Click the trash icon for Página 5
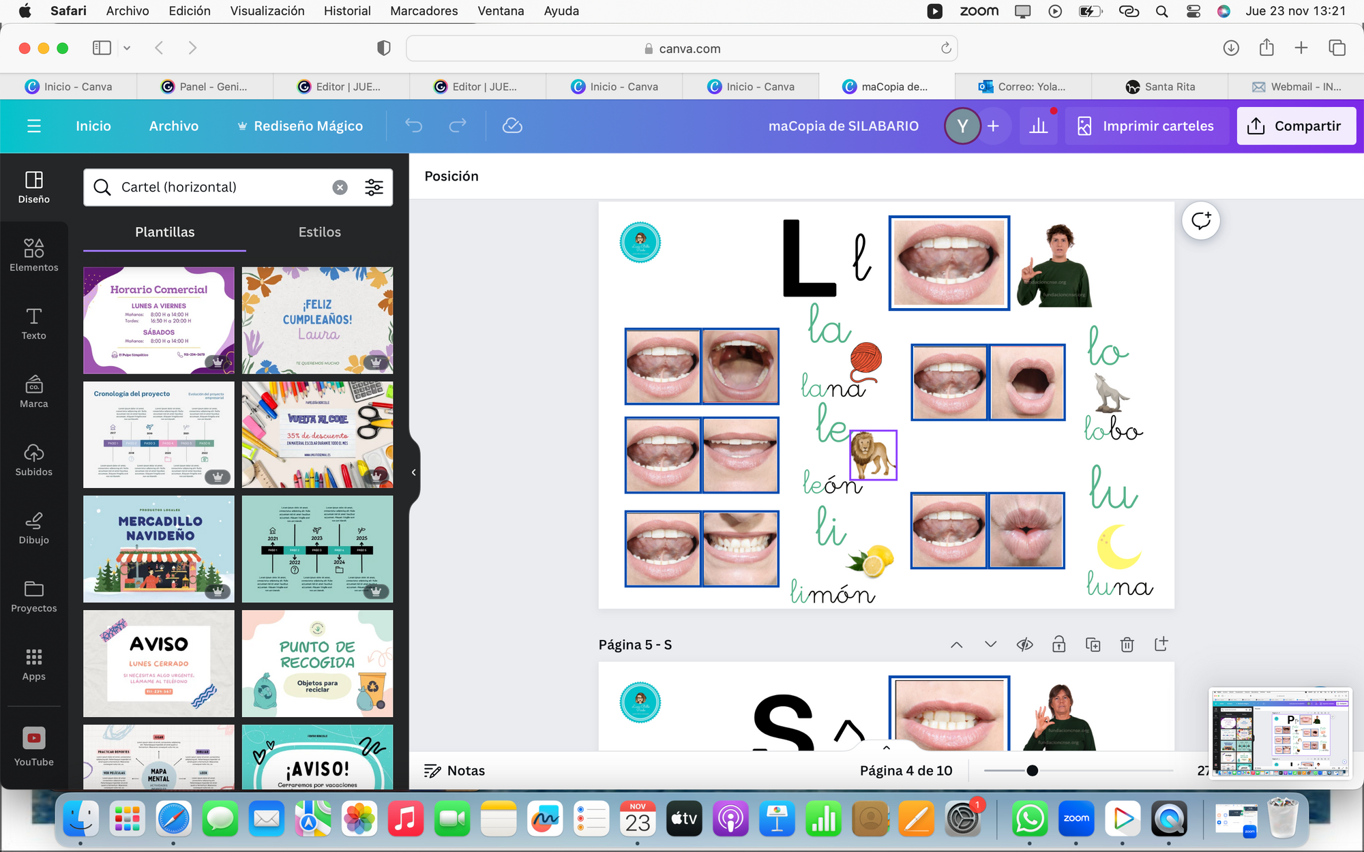1364x852 pixels. click(1127, 644)
